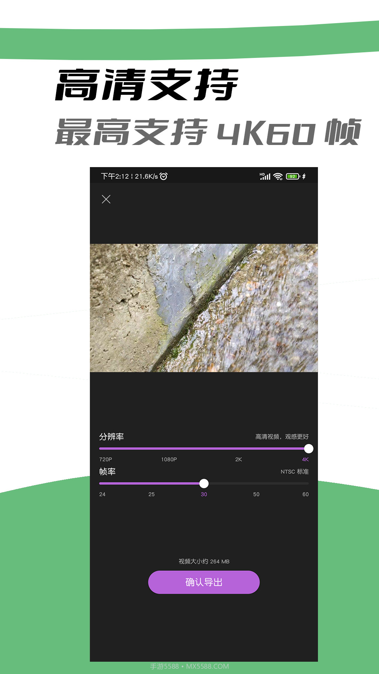Tap the battery indicator icon
This screenshot has width=379, height=674.
(293, 176)
